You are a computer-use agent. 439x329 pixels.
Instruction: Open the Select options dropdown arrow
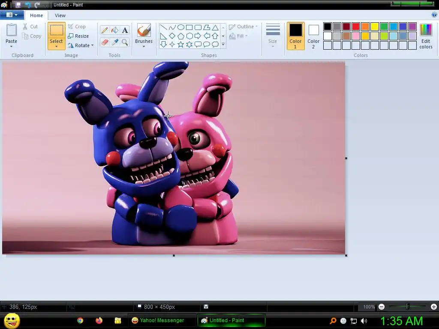pyautogui.click(x=56, y=47)
